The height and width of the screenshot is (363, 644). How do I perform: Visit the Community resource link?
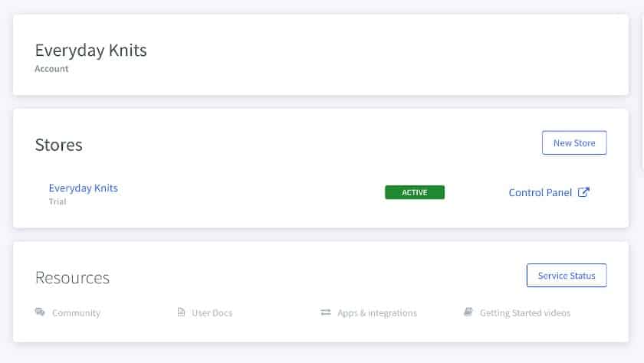(x=76, y=313)
